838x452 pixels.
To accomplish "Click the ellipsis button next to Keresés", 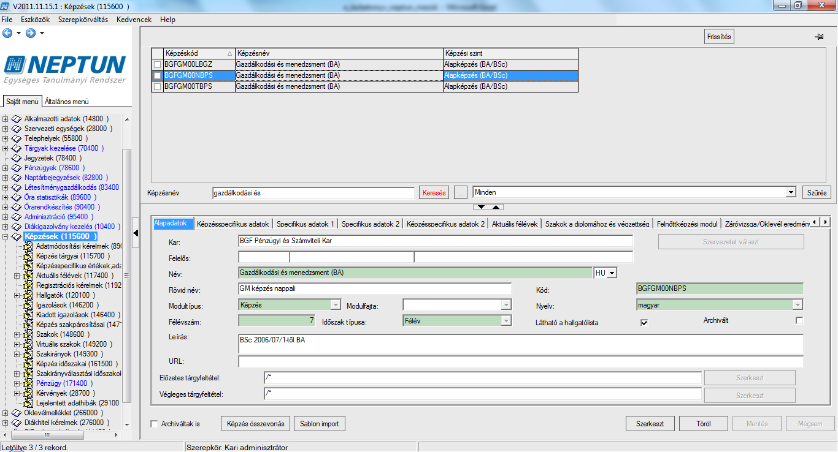I will (461, 192).
